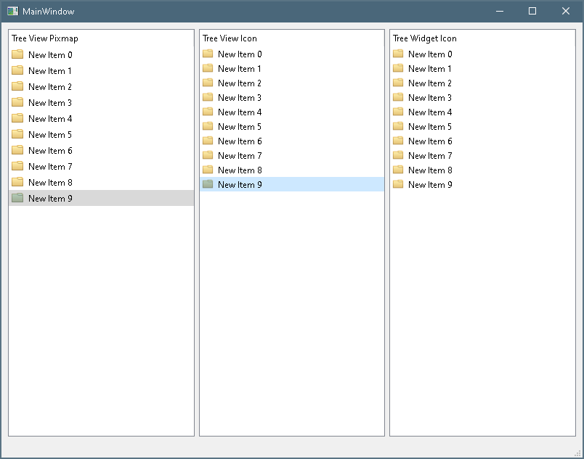Viewport: 584px width, 459px height.
Task: Click folder icon of New Item 9 in Tree Widget Icon
Action: pyautogui.click(x=398, y=184)
